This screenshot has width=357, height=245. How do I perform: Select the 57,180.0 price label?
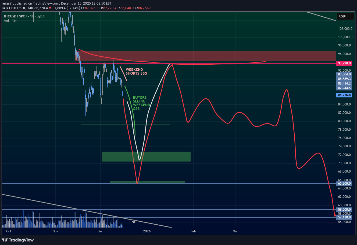344,217
